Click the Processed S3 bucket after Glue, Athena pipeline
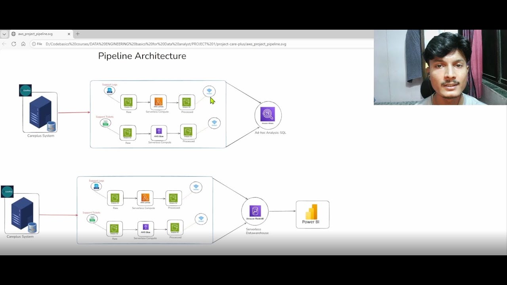 click(x=188, y=132)
